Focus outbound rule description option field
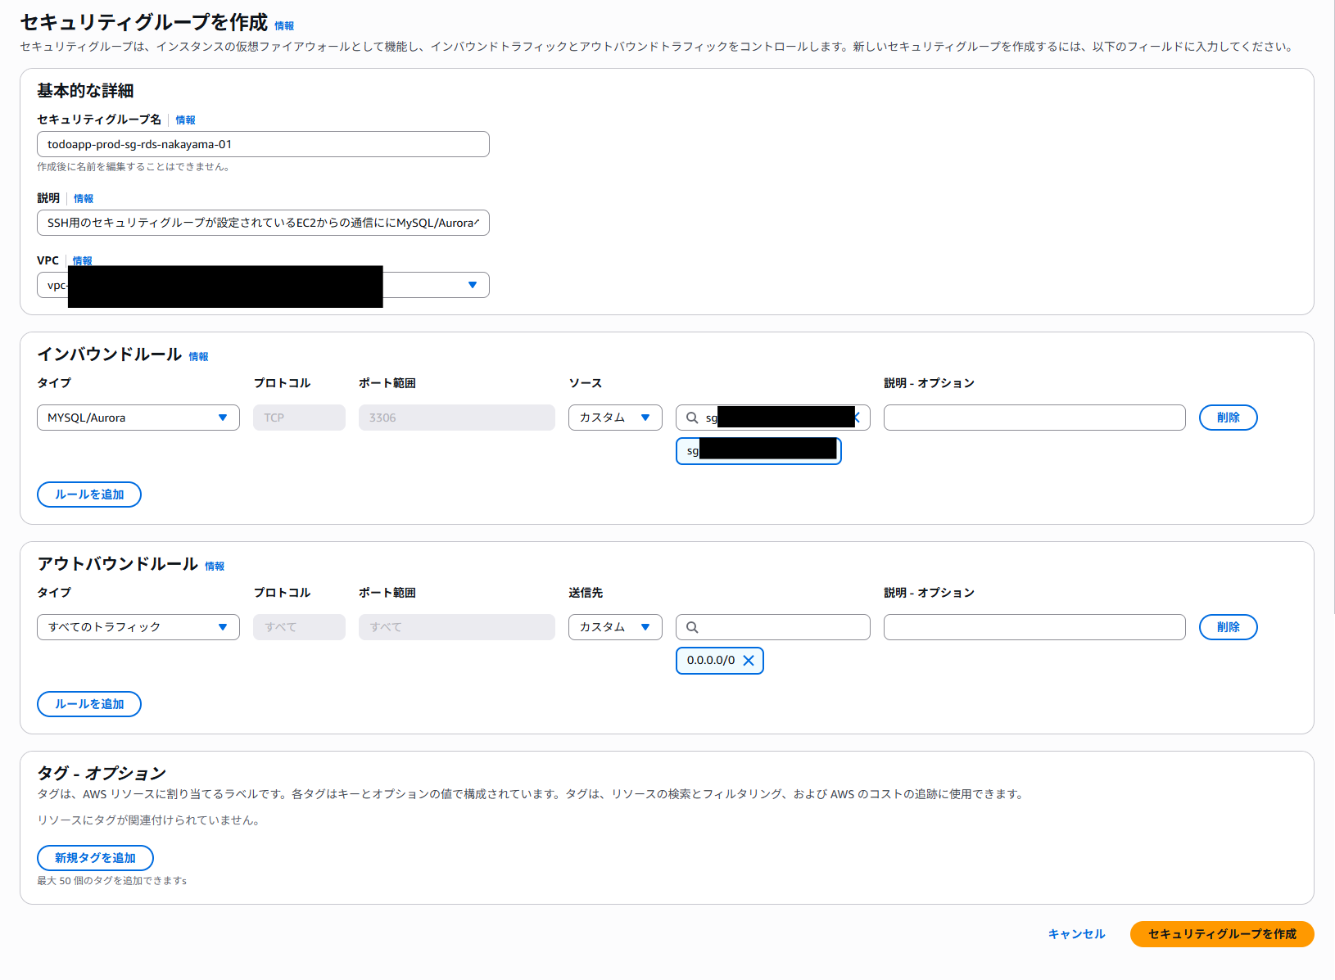Viewport: 1335px width, 980px height. coord(1034,627)
